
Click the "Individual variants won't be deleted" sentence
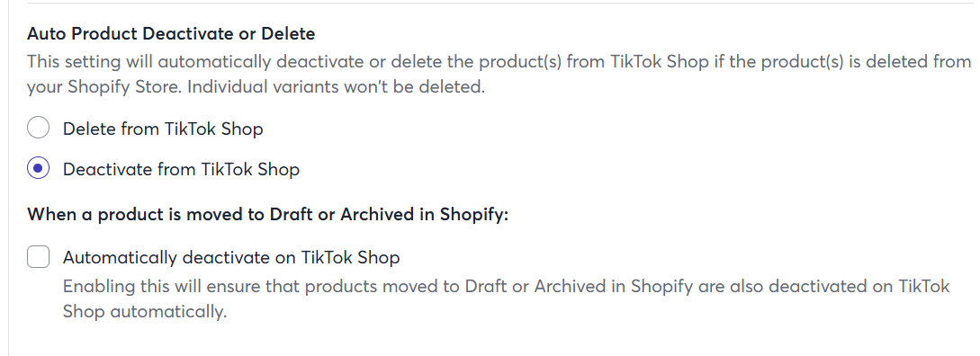337,87
